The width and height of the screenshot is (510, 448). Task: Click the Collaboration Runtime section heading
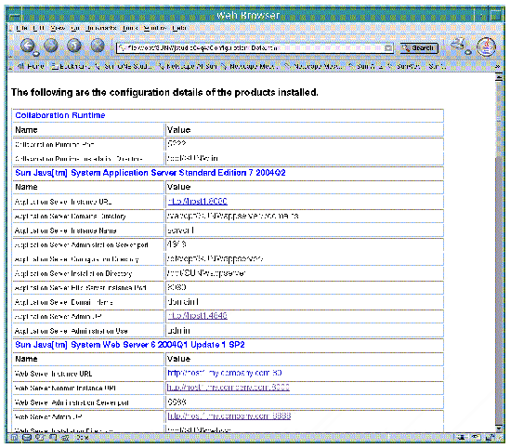60,115
